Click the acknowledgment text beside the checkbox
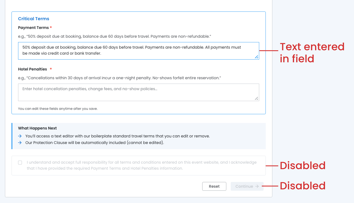The image size is (354, 203). (142, 165)
